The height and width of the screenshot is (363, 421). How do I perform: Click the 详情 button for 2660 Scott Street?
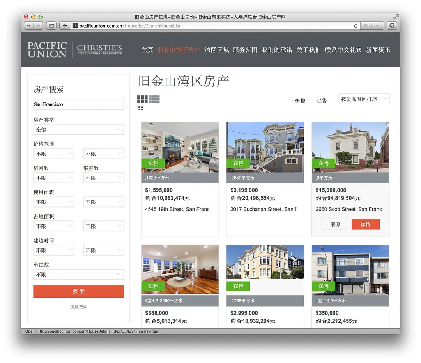tap(365, 224)
